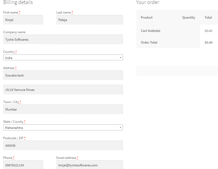Click the address field with Gowalia tank
The image size is (218, 169).
(x=63, y=75)
